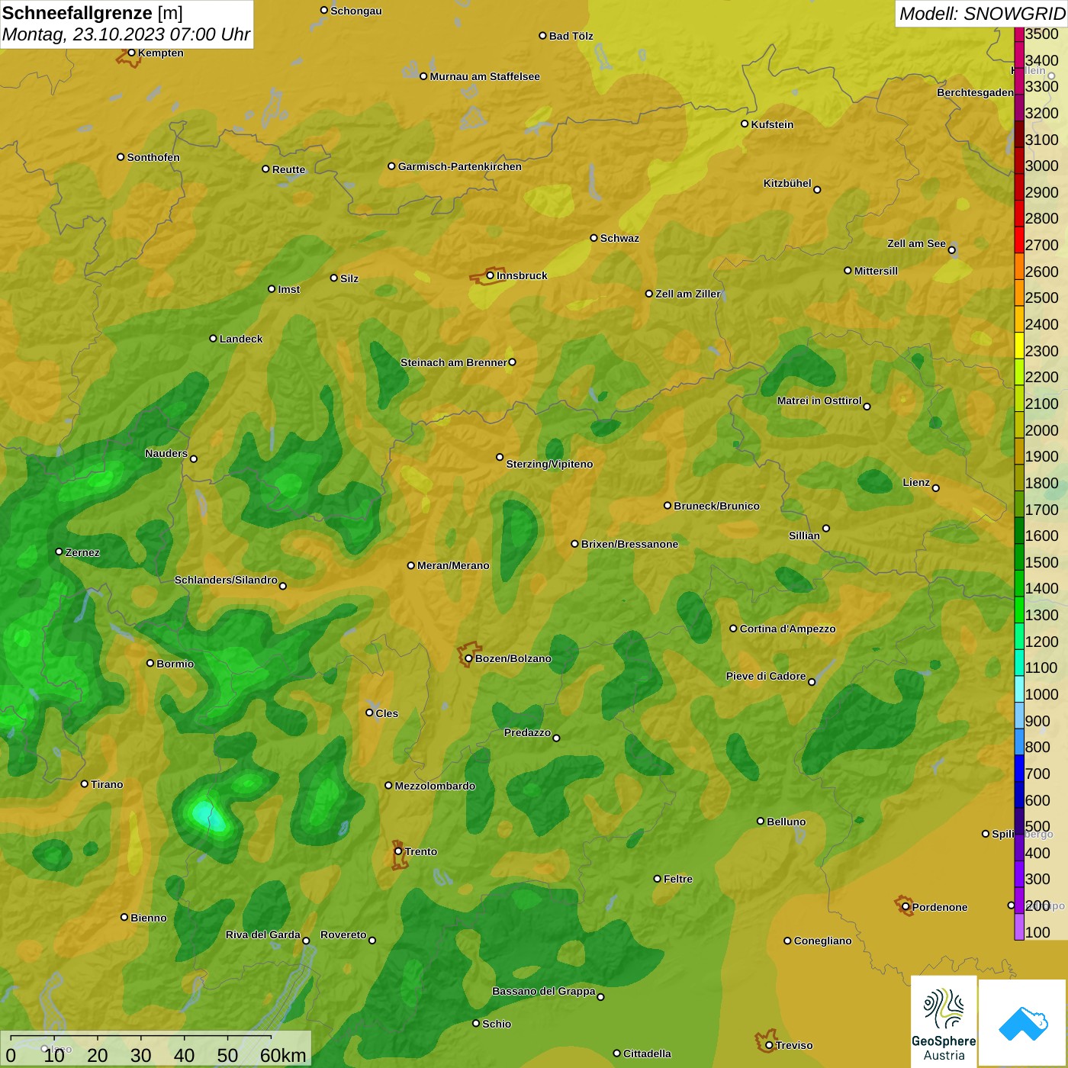Click the "Brixen/Bressanone" label

click(629, 544)
